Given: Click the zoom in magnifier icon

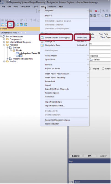Looking at the screenshot, I should (x=103, y=11).
